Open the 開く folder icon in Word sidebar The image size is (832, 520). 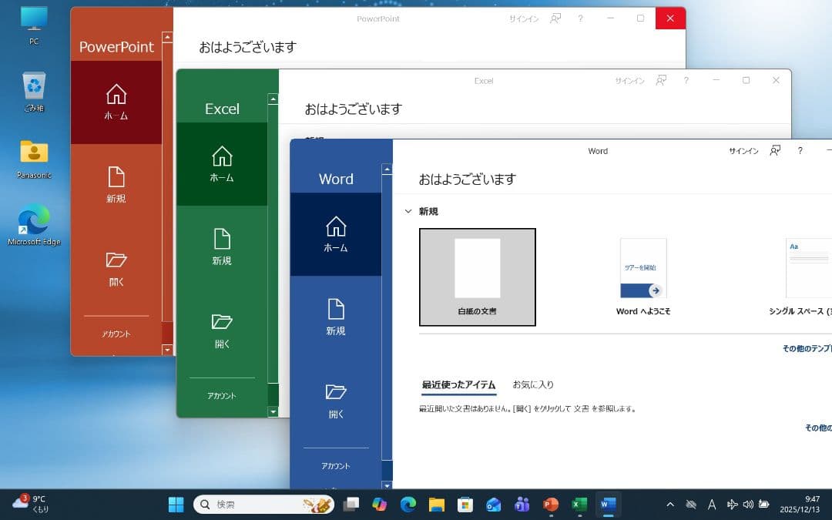335,398
